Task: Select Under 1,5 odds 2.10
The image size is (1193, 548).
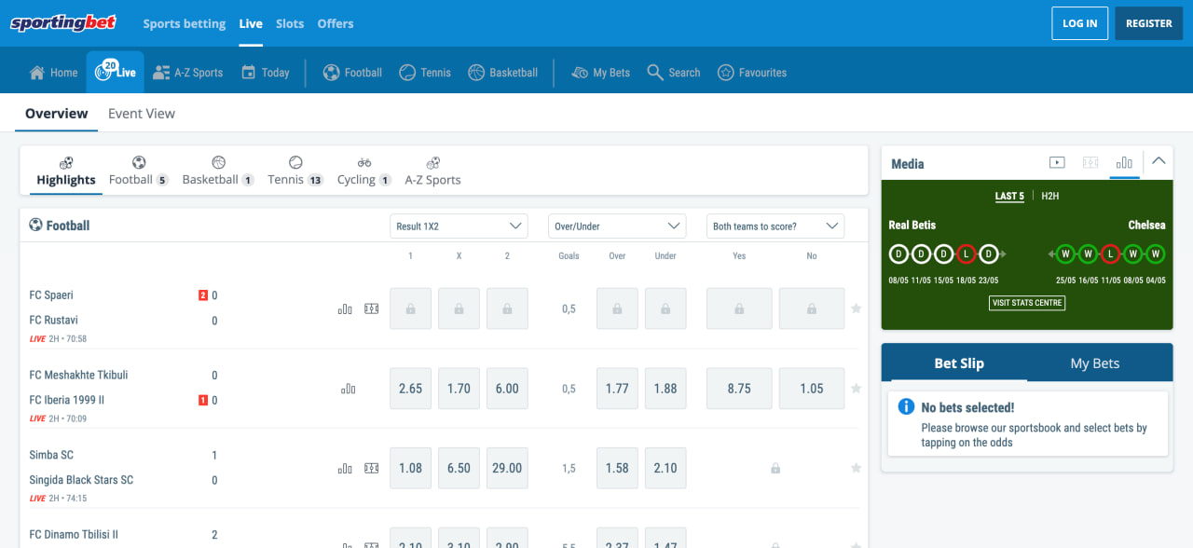Action: [x=665, y=469]
